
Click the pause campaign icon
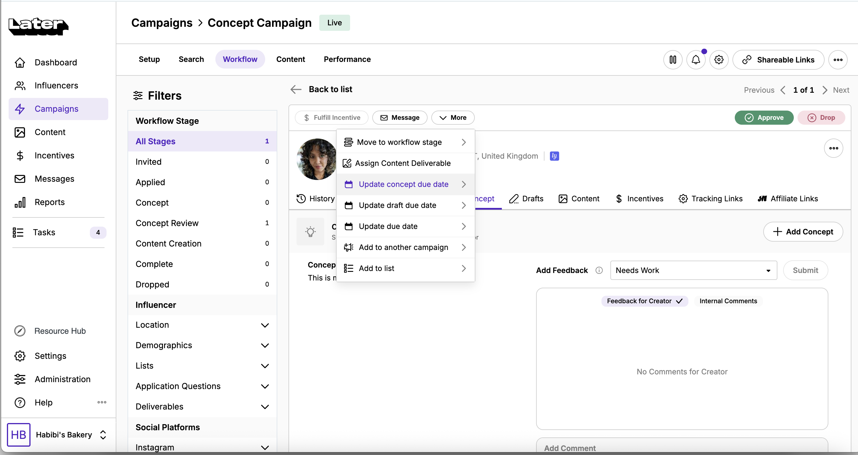(x=673, y=60)
